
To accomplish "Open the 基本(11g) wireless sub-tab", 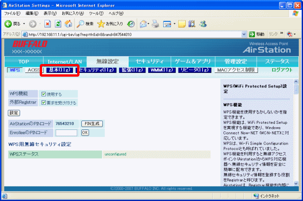I will 59,70.
